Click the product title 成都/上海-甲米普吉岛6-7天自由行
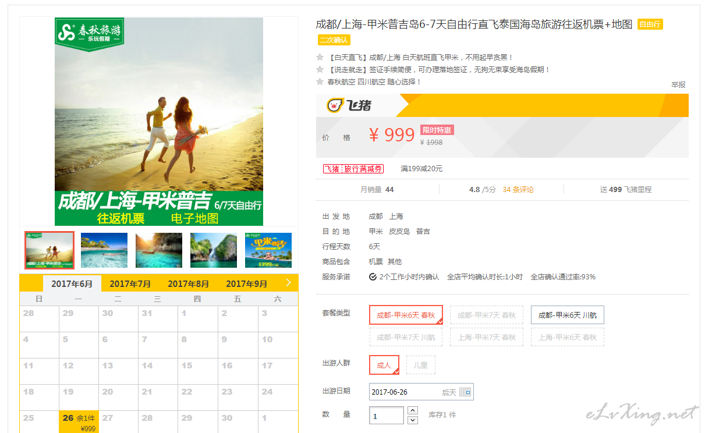The image size is (705, 433). pyautogui.click(x=474, y=24)
